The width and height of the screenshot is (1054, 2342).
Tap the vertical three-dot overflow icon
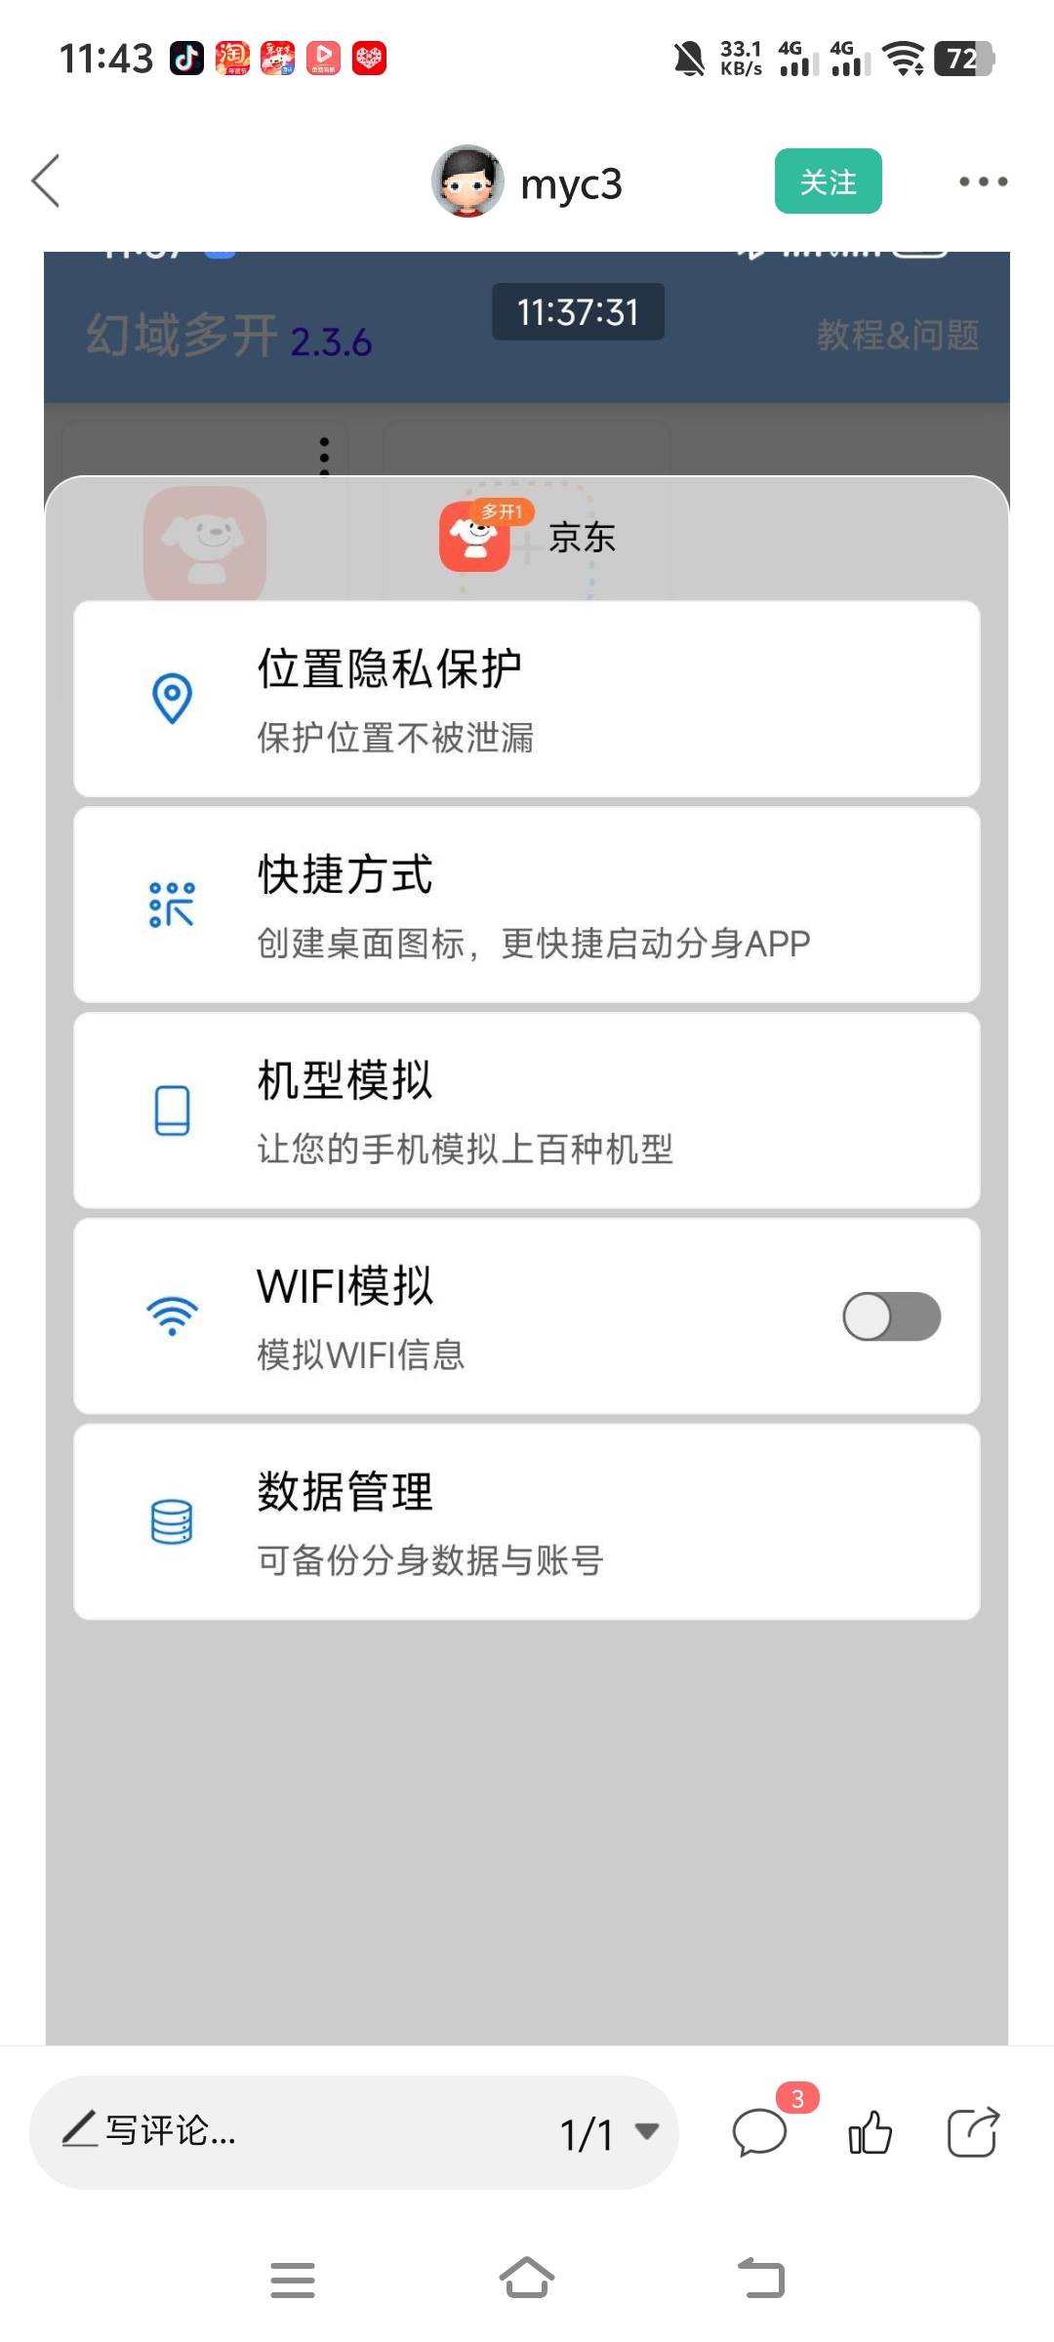[325, 456]
